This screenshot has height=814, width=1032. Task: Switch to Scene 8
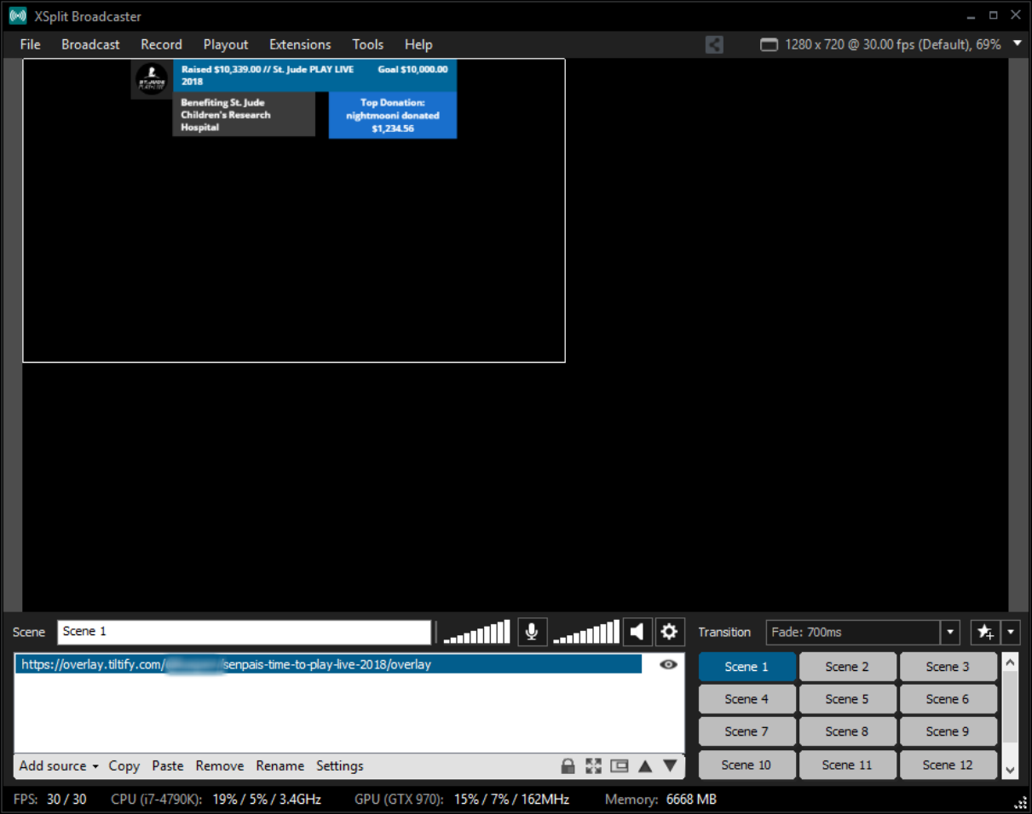pos(847,731)
